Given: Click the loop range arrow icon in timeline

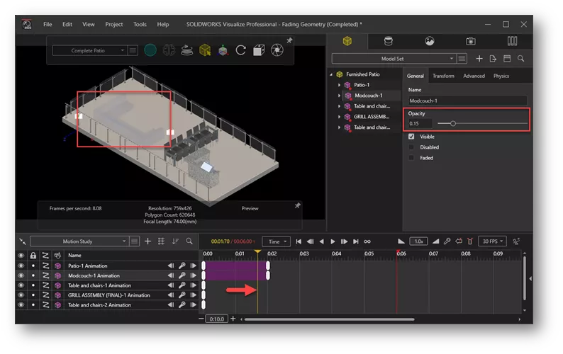Looking at the screenshot, I should coord(459,241).
